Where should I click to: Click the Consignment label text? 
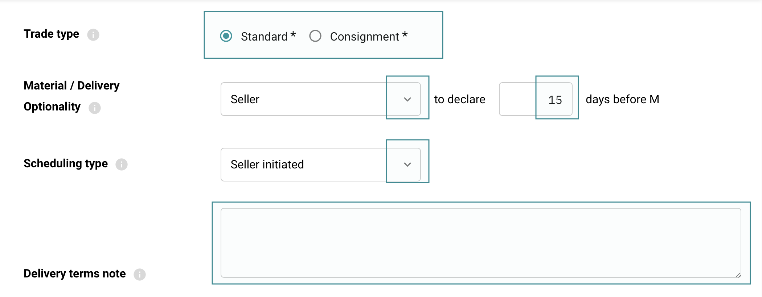[x=365, y=37]
